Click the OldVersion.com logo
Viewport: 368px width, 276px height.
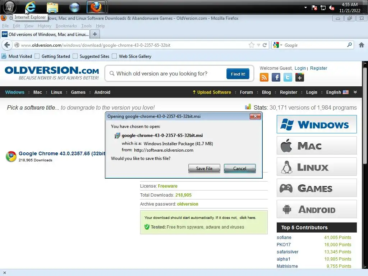click(x=52, y=73)
